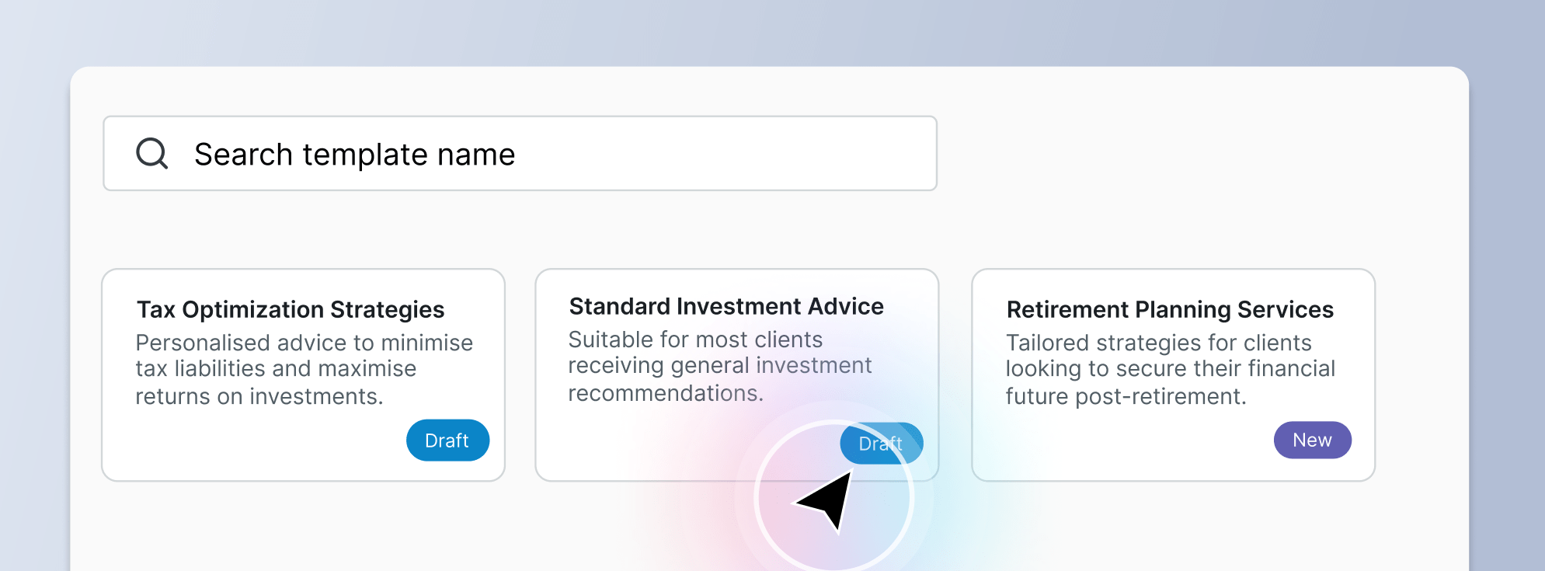Click the Retirement Planning description text

point(1170,369)
